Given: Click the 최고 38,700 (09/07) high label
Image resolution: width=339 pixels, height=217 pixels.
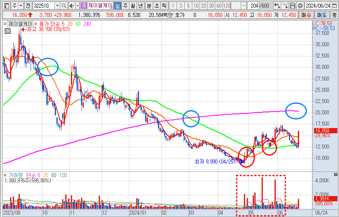Looking at the screenshot, I should [x=48, y=29].
